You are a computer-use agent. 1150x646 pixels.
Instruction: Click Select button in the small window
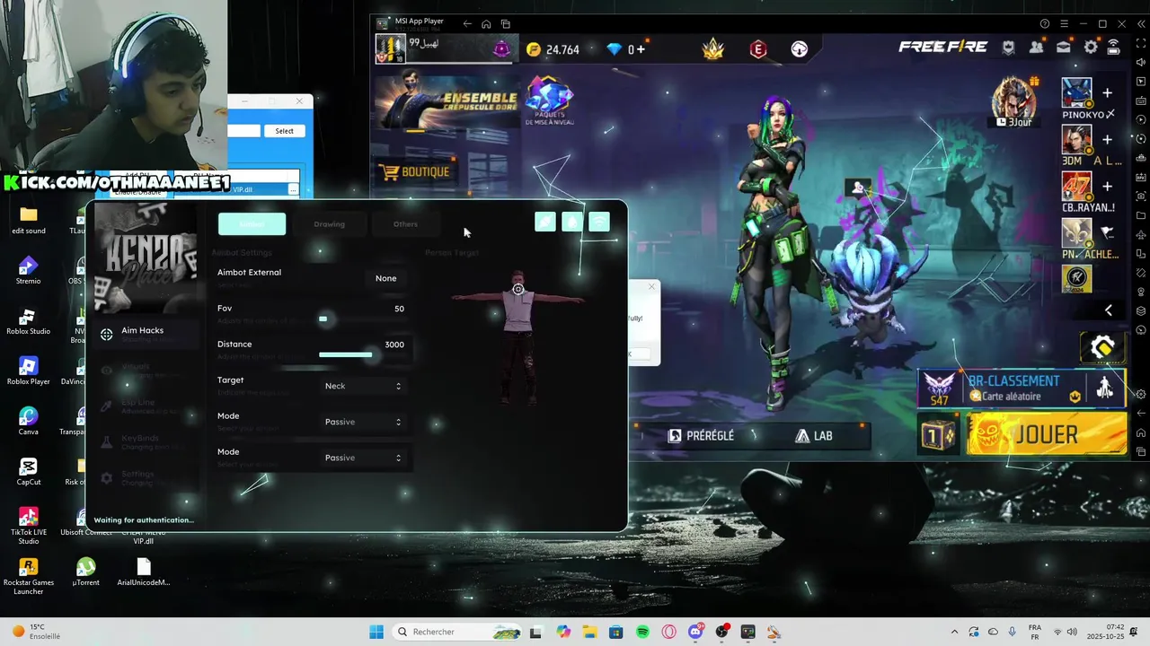pyautogui.click(x=284, y=131)
